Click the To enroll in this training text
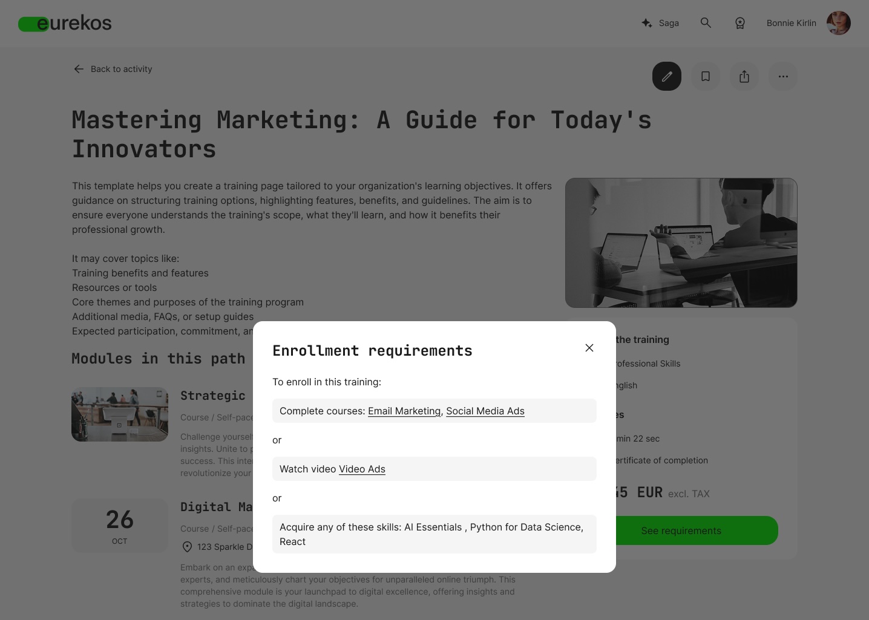Image resolution: width=869 pixels, height=620 pixels. point(327,382)
